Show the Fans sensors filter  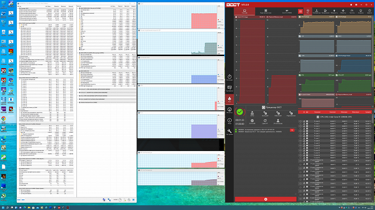coord(343,11)
